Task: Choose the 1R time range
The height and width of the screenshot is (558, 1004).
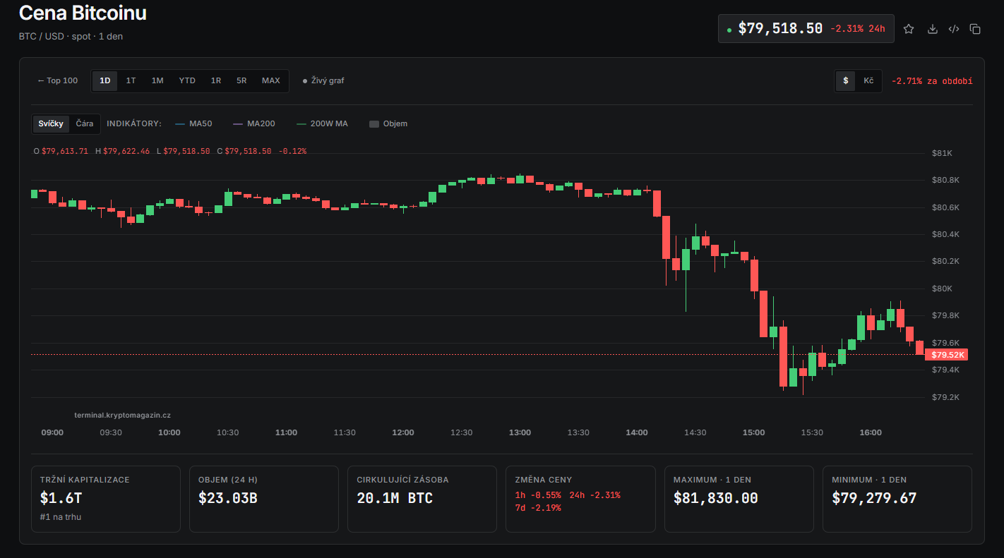Action: coord(215,80)
